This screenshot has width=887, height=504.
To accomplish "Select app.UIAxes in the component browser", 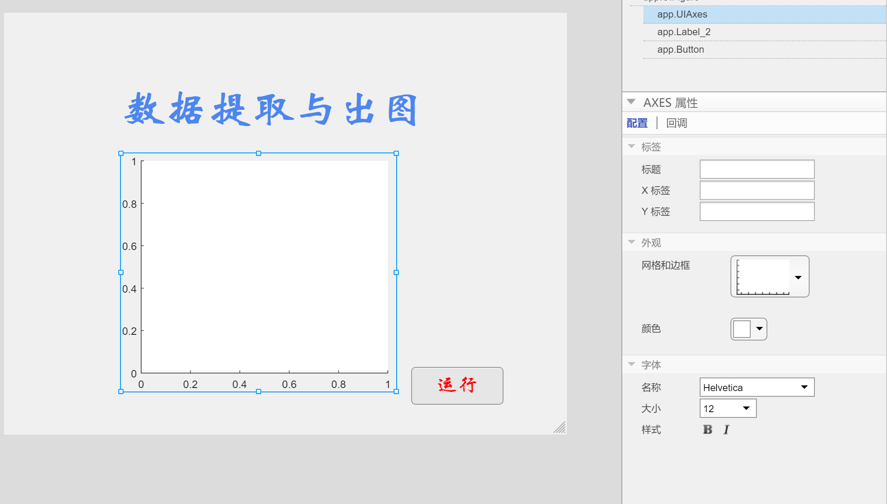I will (682, 14).
